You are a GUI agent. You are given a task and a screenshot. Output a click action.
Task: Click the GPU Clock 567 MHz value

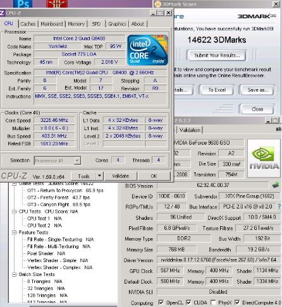pyautogui.click(x=170, y=270)
